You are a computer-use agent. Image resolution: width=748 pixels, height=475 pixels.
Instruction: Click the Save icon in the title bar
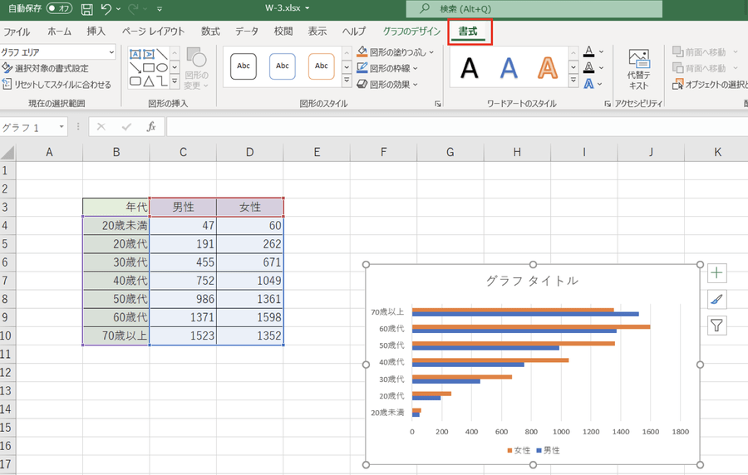pos(86,9)
